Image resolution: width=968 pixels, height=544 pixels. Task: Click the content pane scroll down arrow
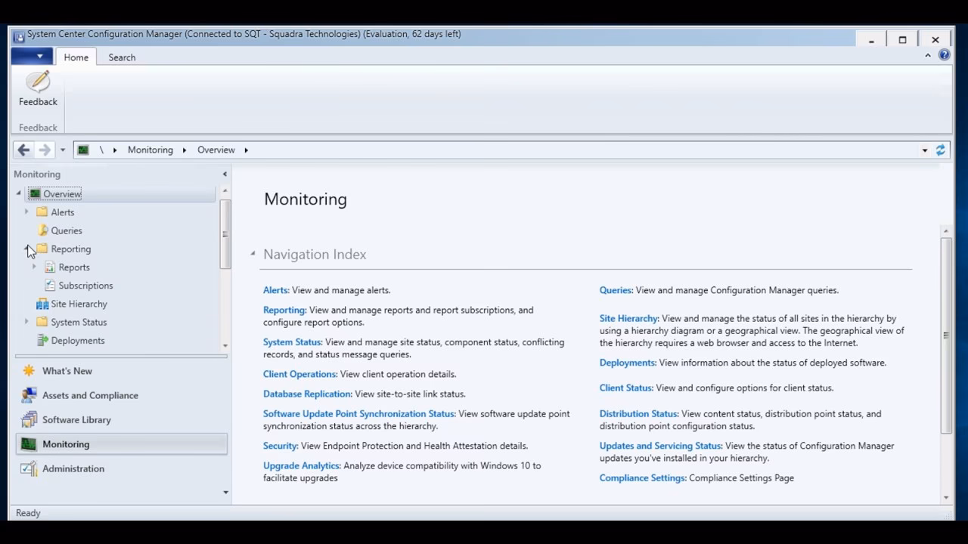tap(946, 498)
